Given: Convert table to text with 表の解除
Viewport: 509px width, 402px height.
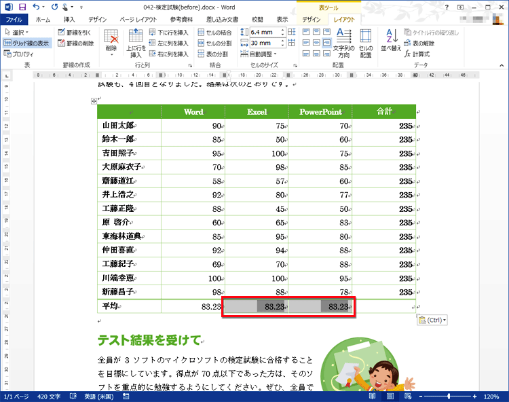Looking at the screenshot, I should point(419,43).
